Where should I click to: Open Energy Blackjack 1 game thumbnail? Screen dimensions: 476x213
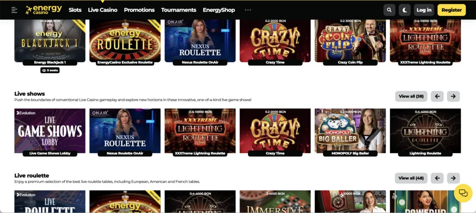click(50, 41)
